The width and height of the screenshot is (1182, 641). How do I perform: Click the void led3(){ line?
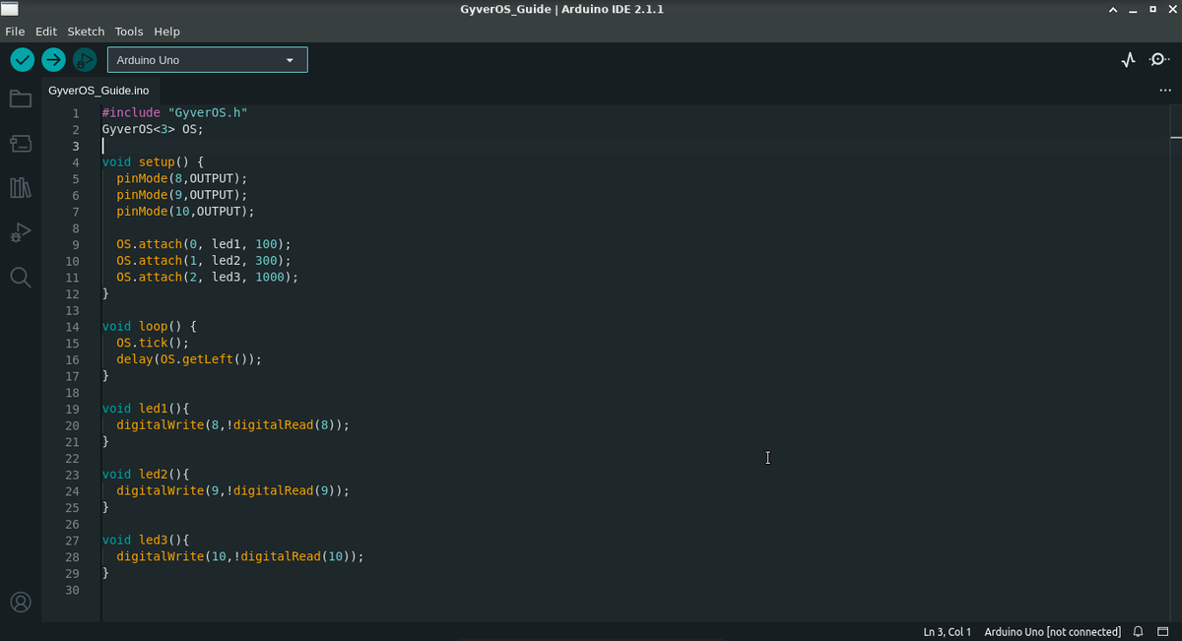(146, 540)
